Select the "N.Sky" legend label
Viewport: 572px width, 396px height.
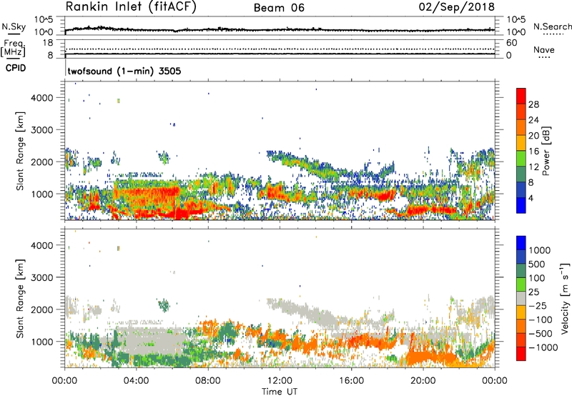pos(14,26)
